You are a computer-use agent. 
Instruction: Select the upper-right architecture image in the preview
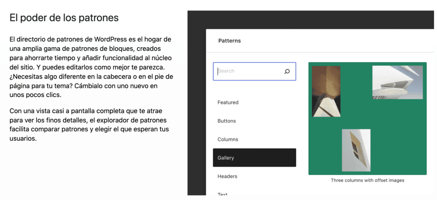tap(397, 82)
